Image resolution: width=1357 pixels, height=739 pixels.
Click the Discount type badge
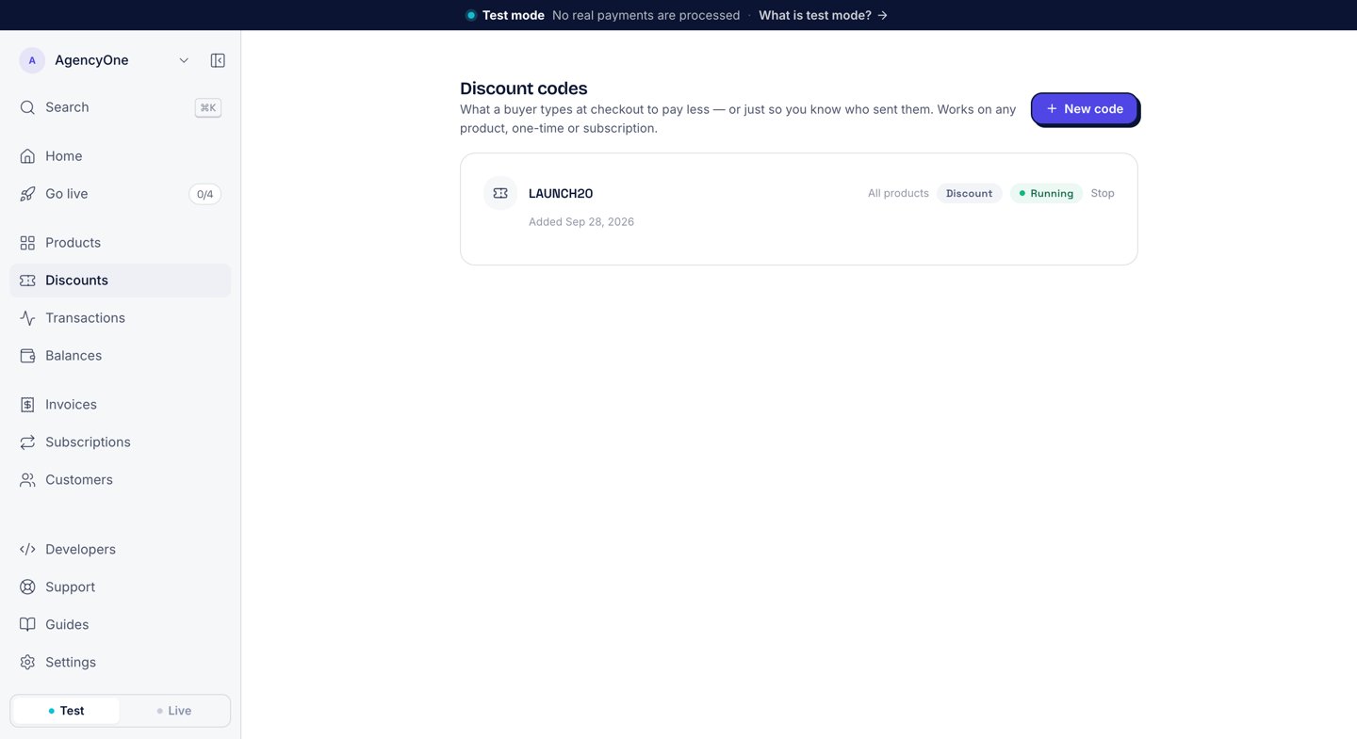[969, 193]
